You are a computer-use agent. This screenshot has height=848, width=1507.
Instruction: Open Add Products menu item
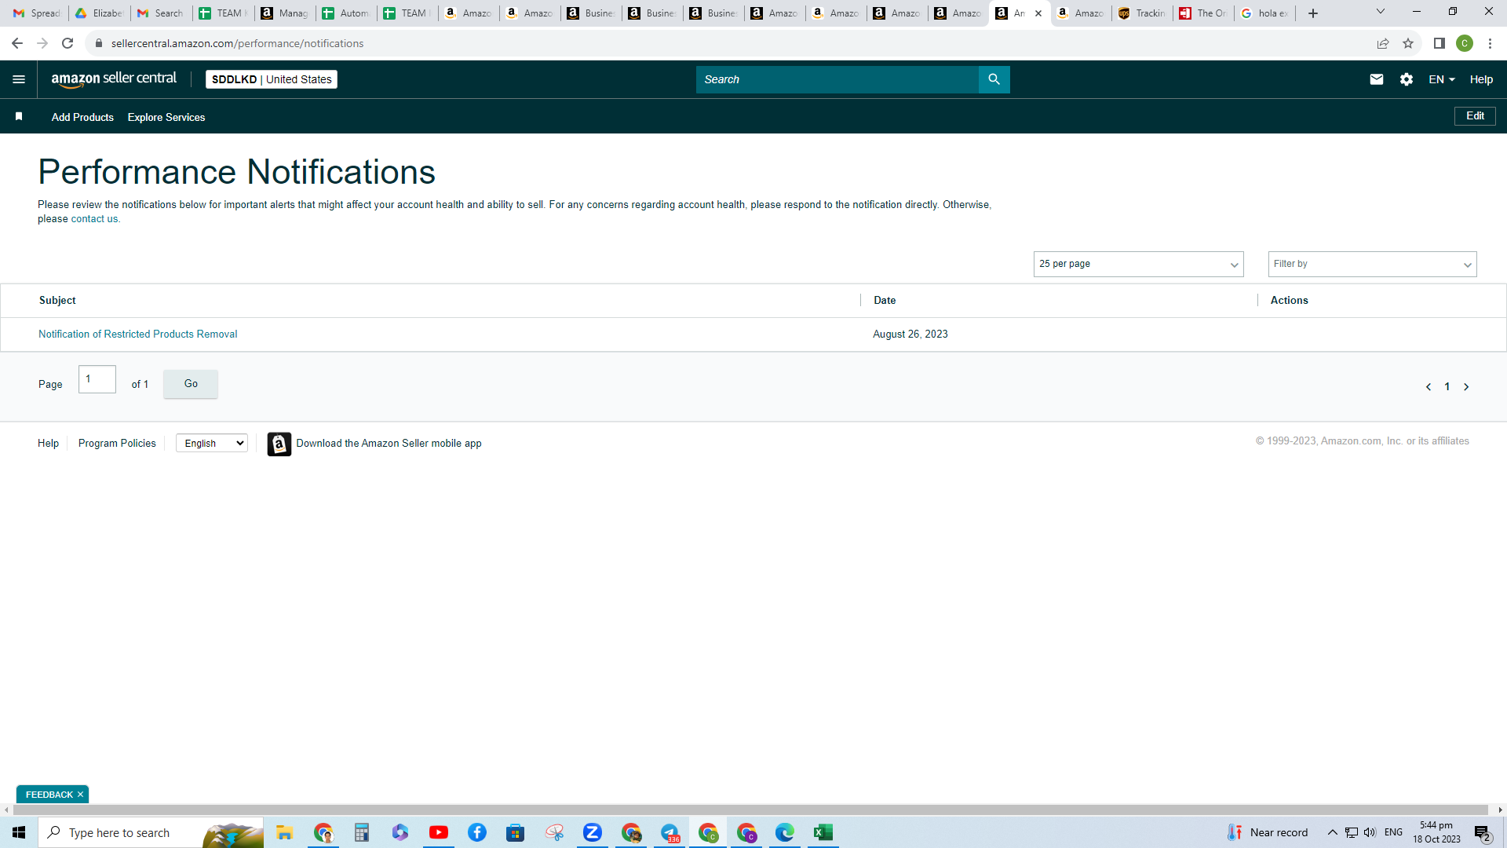click(82, 117)
